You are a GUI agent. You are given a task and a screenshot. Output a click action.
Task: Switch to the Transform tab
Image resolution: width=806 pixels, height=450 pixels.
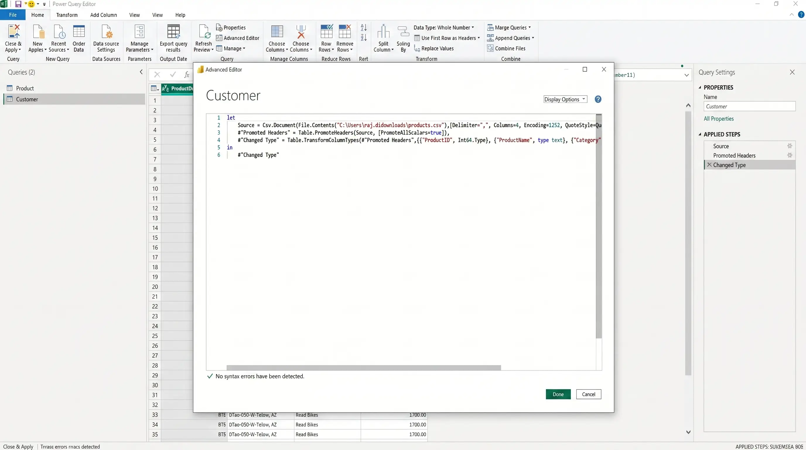(67, 15)
